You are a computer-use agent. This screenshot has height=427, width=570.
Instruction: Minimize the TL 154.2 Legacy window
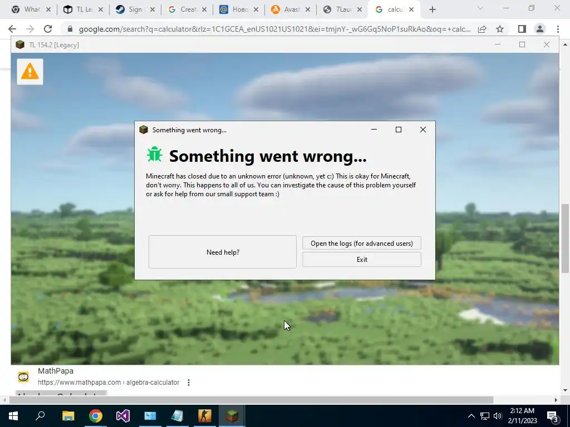tap(498, 44)
